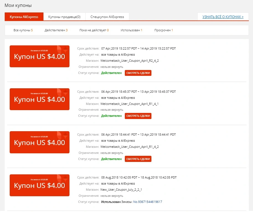253x212 pixels.
Task: Open the Купоны AliExpress tab
Action: click(24, 17)
